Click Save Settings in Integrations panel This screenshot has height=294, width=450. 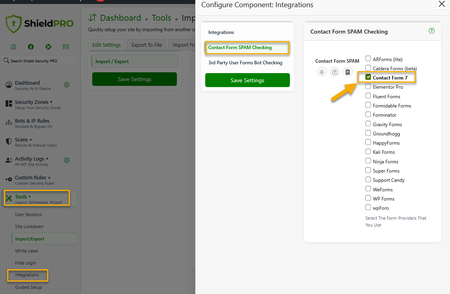248,80
